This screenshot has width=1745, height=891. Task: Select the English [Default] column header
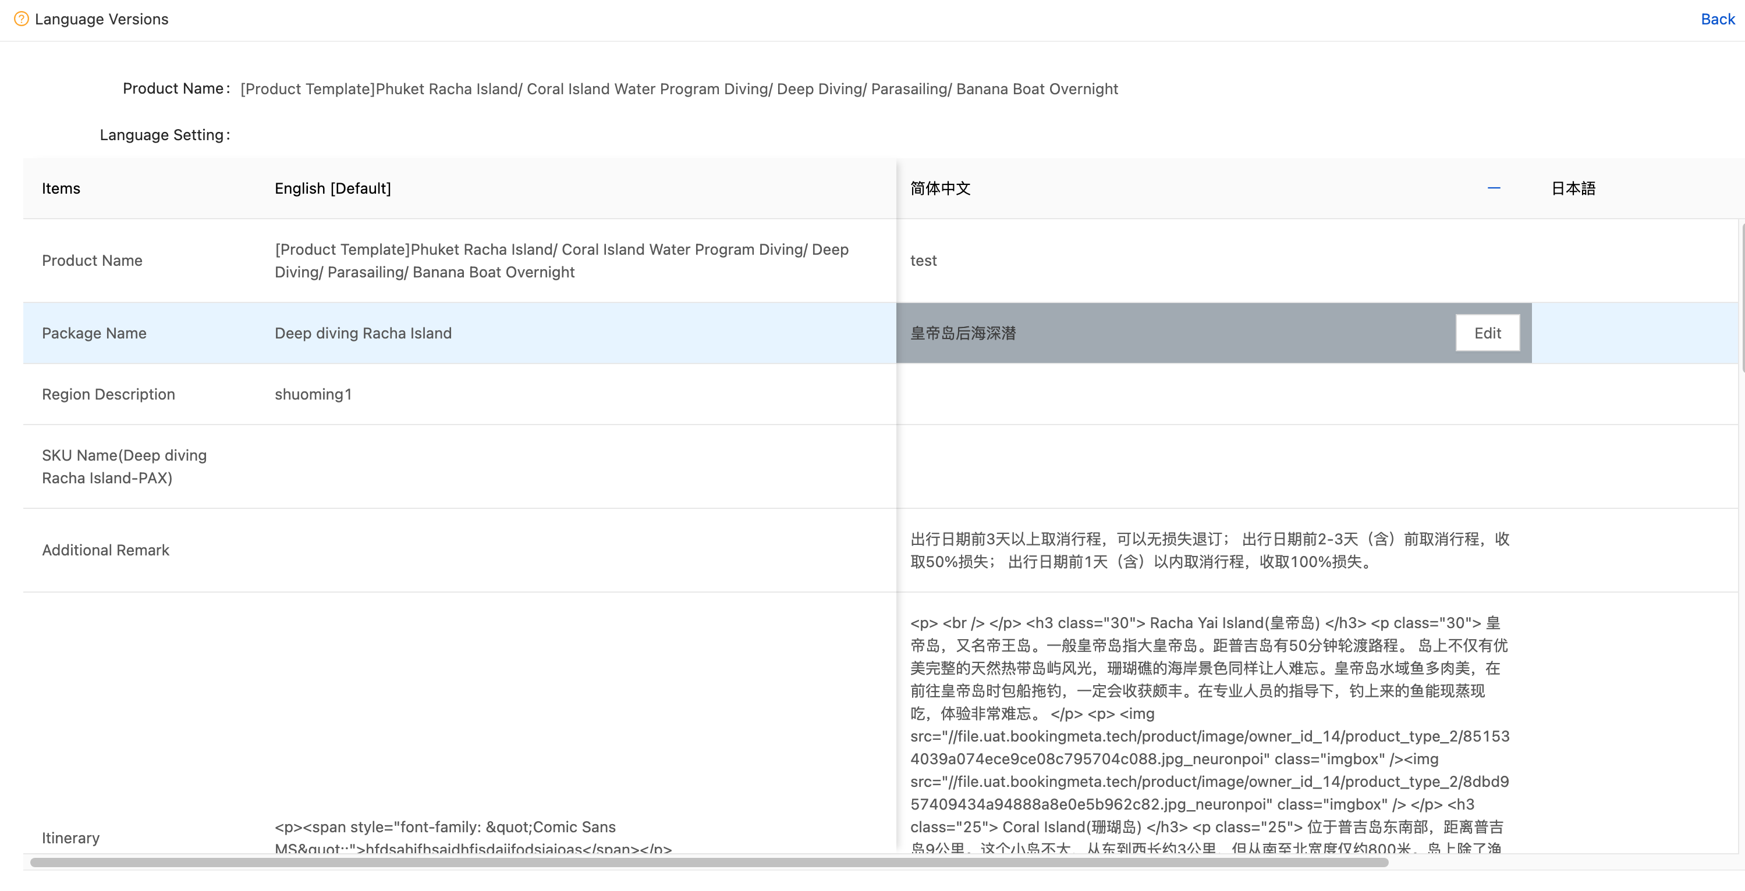332,188
